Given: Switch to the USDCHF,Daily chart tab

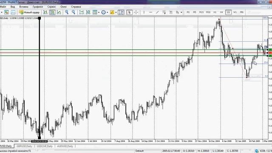Looking at the screenshot, I should coord(45,146).
